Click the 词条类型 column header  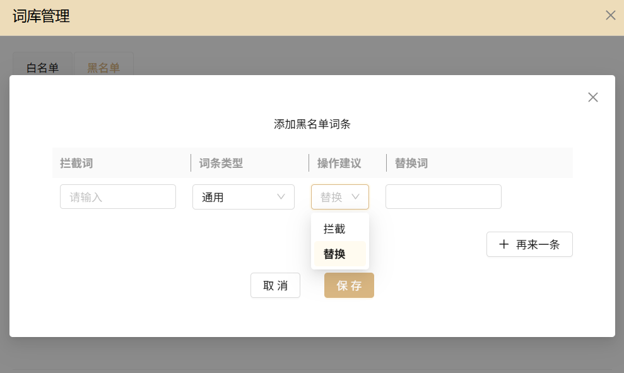221,163
